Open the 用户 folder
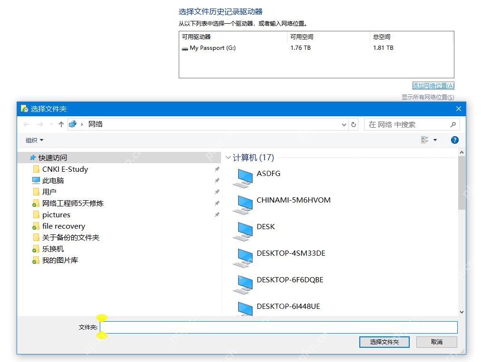This screenshot has height=362, width=481. tap(49, 192)
